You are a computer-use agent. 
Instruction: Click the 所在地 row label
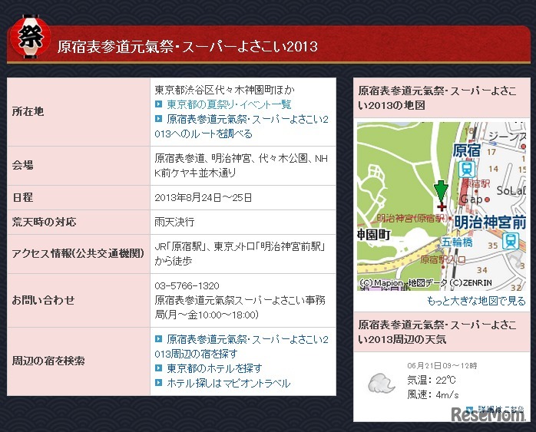[x=28, y=111]
